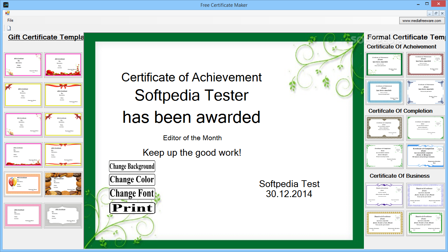Image resolution: width=448 pixels, height=252 pixels.
Task: Click the Change Background button
Action: pyautogui.click(x=132, y=166)
